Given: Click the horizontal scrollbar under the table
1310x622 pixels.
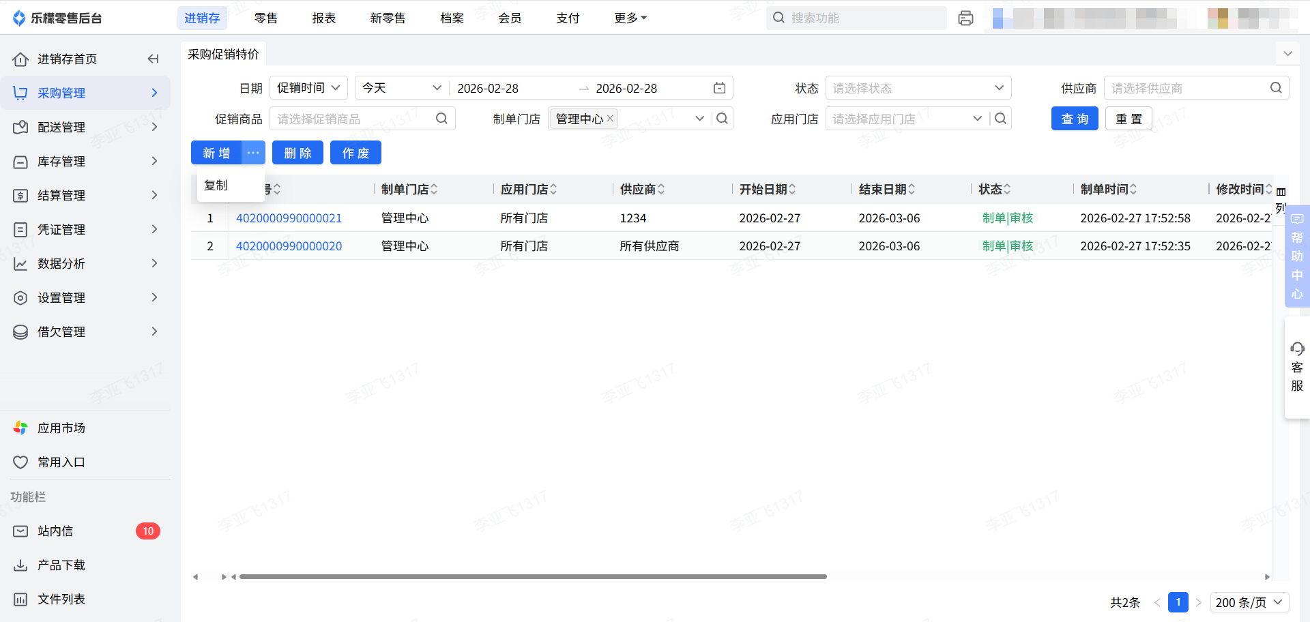Looking at the screenshot, I should pyautogui.click(x=532, y=577).
